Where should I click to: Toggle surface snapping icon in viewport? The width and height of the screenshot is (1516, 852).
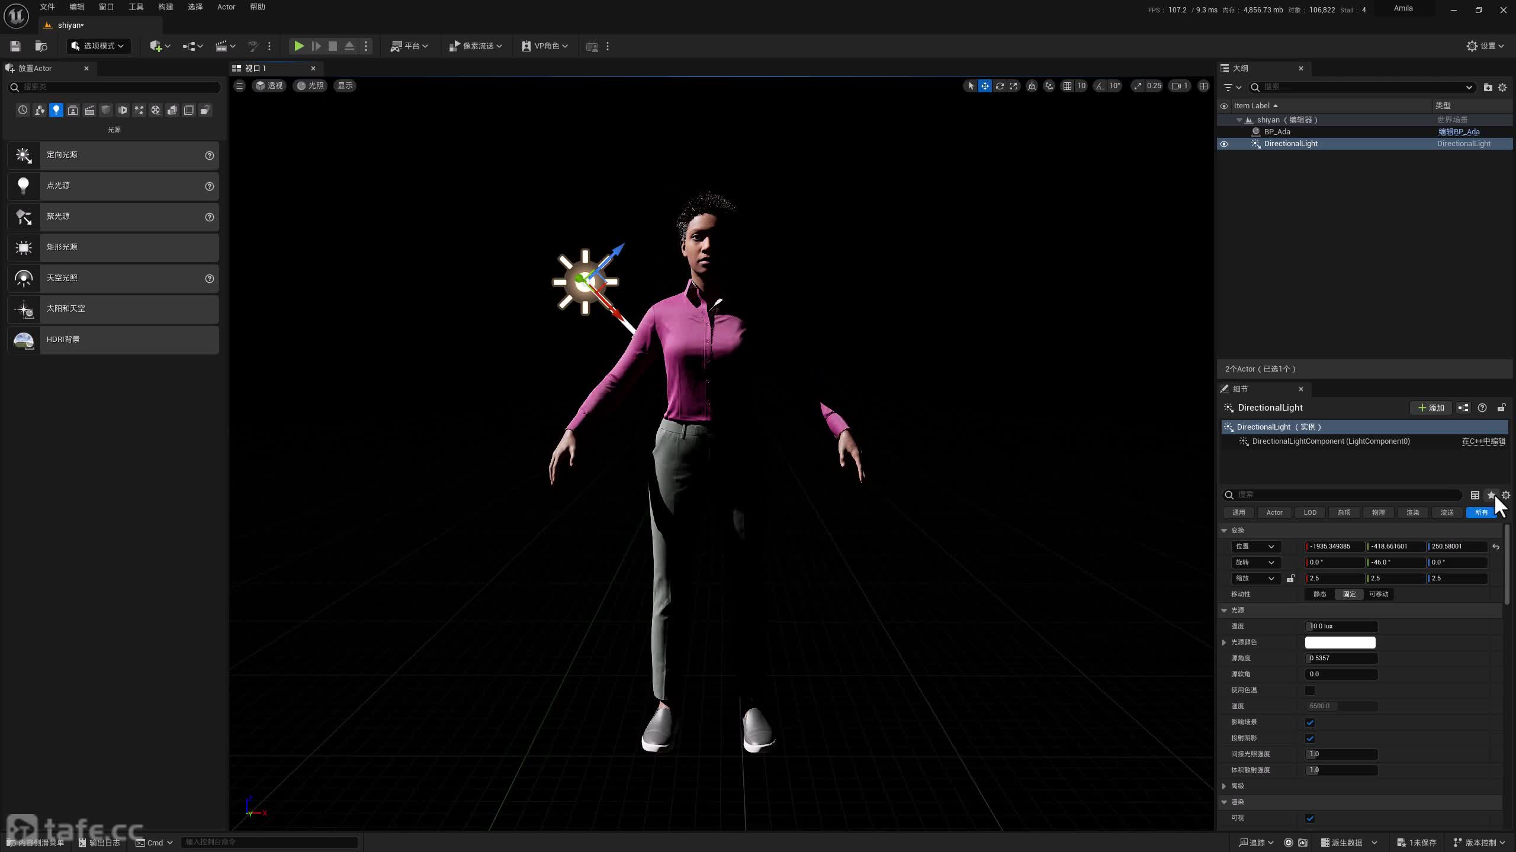click(1049, 86)
